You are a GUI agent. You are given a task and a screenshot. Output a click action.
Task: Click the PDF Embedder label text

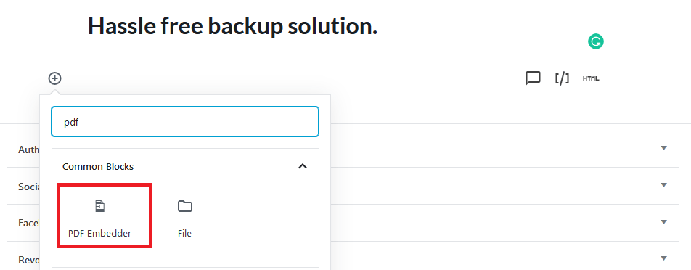pyautogui.click(x=99, y=234)
